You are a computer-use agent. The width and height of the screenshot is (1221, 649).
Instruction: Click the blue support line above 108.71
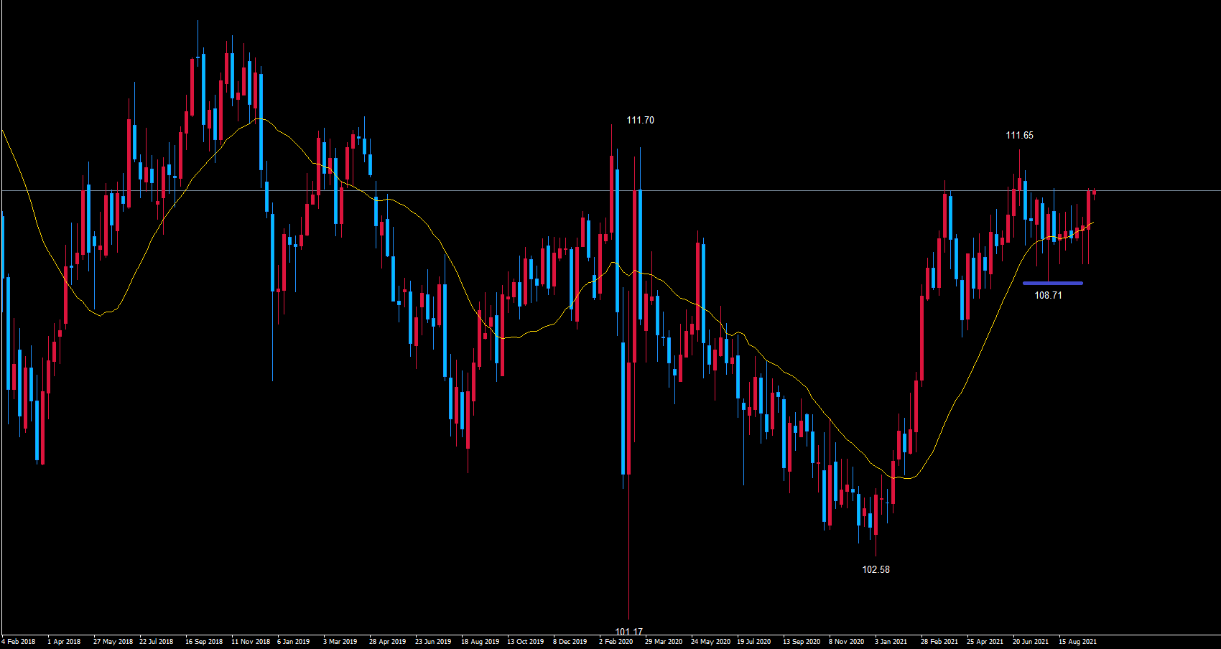[x=1052, y=283]
